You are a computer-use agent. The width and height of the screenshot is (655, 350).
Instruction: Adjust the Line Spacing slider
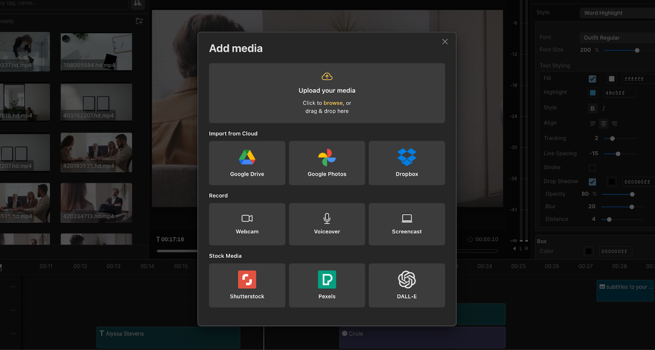coord(618,154)
